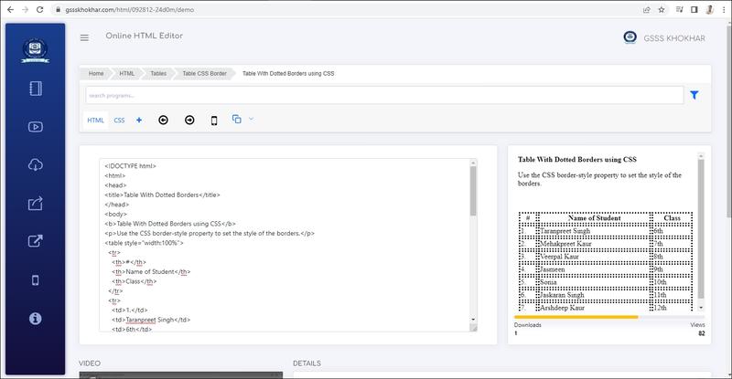
Task: Click the yellow horizontal scrollbar under preview
Action: click(576, 317)
